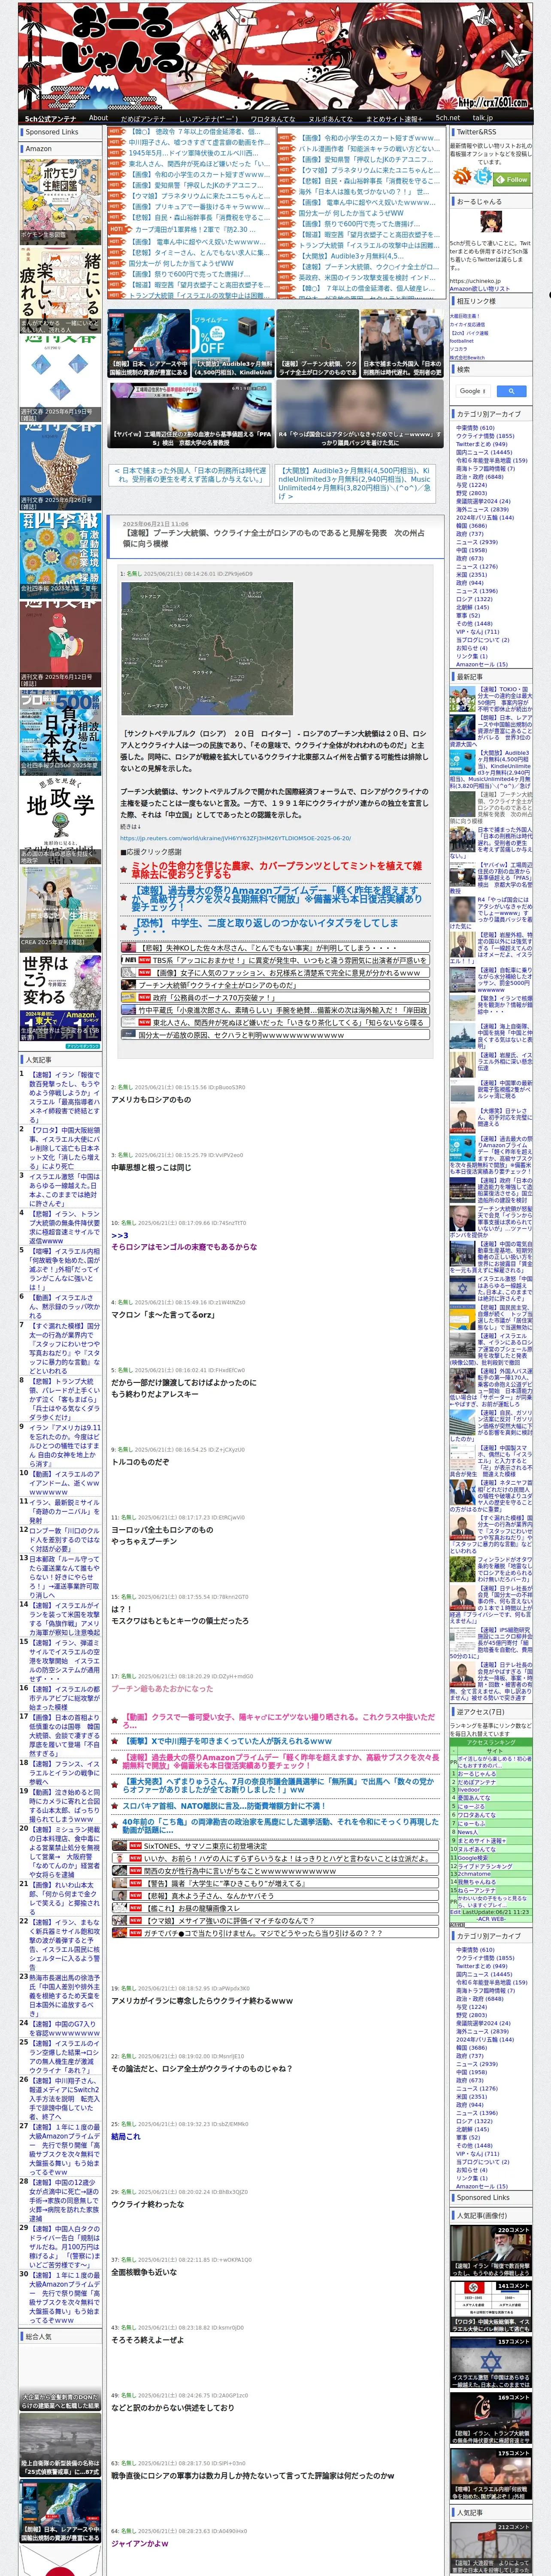Open the ワロタあんてな menu item
The image size is (551, 2576).
[273, 118]
